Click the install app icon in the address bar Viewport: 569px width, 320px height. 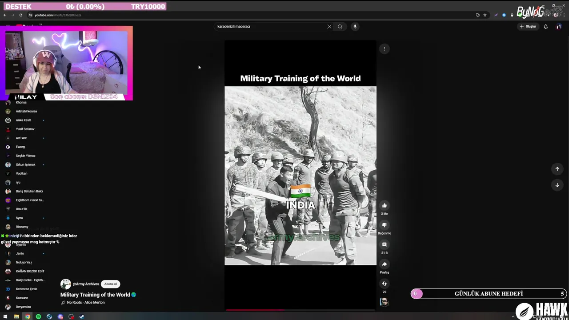coord(477,15)
